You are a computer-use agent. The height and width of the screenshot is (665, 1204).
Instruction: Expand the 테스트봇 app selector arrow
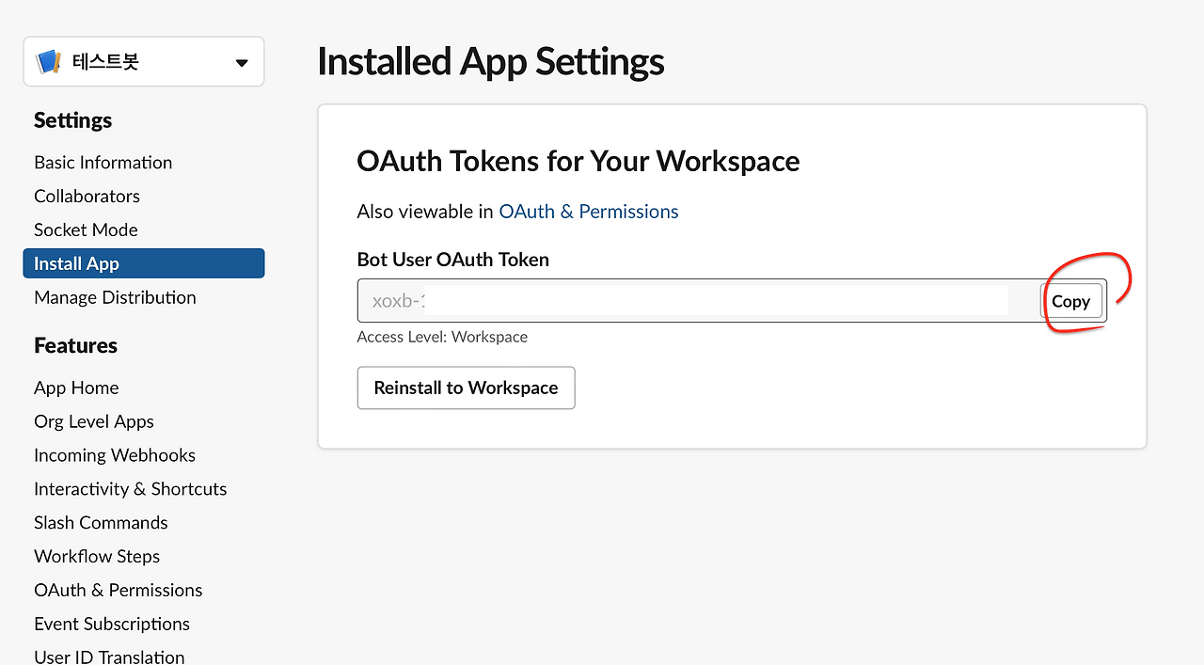(242, 63)
